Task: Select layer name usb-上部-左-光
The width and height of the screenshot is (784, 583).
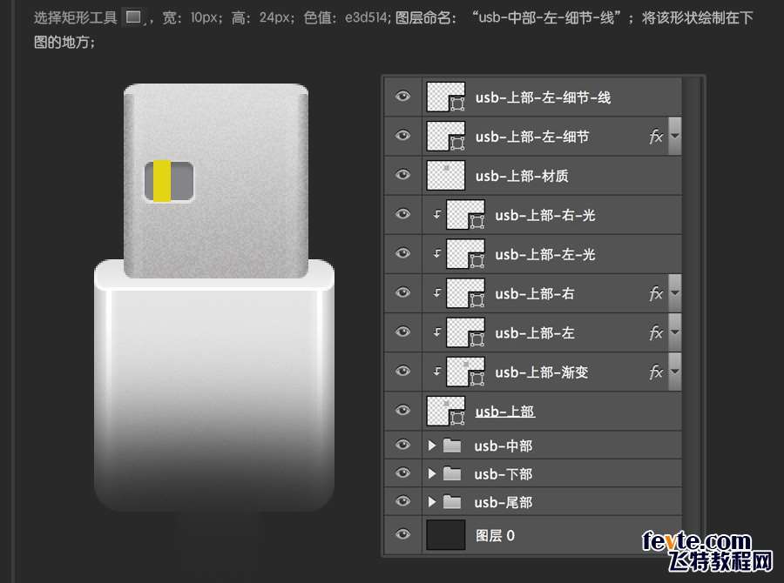Action: (545, 254)
